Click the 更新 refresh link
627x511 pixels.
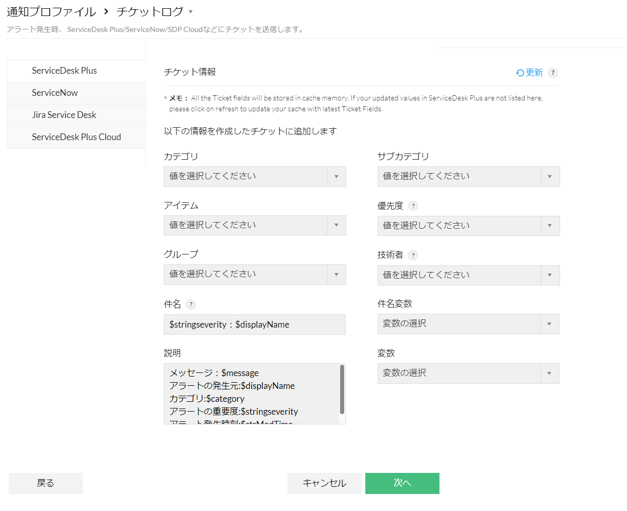tap(530, 73)
